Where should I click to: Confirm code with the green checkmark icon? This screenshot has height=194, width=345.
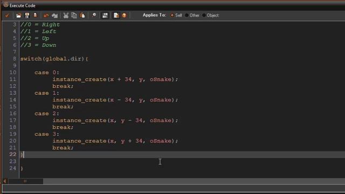pos(7,16)
